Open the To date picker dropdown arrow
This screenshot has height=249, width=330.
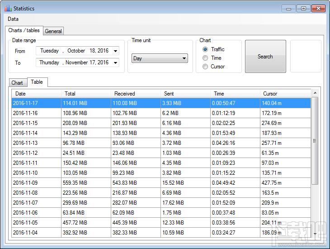pos(115,62)
